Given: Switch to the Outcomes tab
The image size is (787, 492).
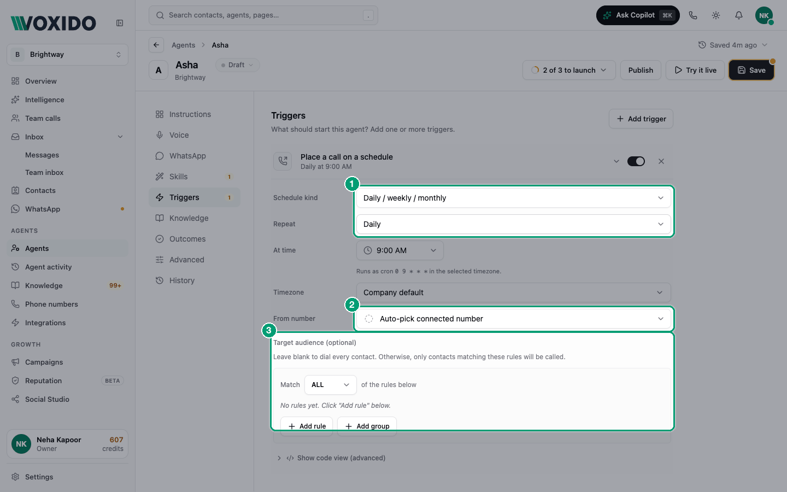Looking at the screenshot, I should pyautogui.click(x=195, y=239).
